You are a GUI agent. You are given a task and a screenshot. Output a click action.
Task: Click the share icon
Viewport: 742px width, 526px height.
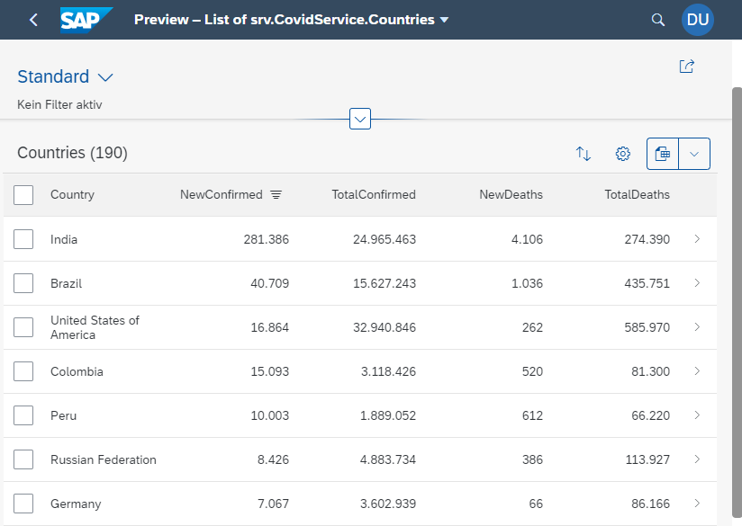pos(687,67)
